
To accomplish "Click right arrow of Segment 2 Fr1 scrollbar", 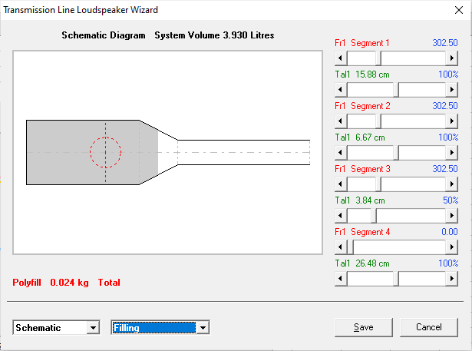I will coord(451,121).
